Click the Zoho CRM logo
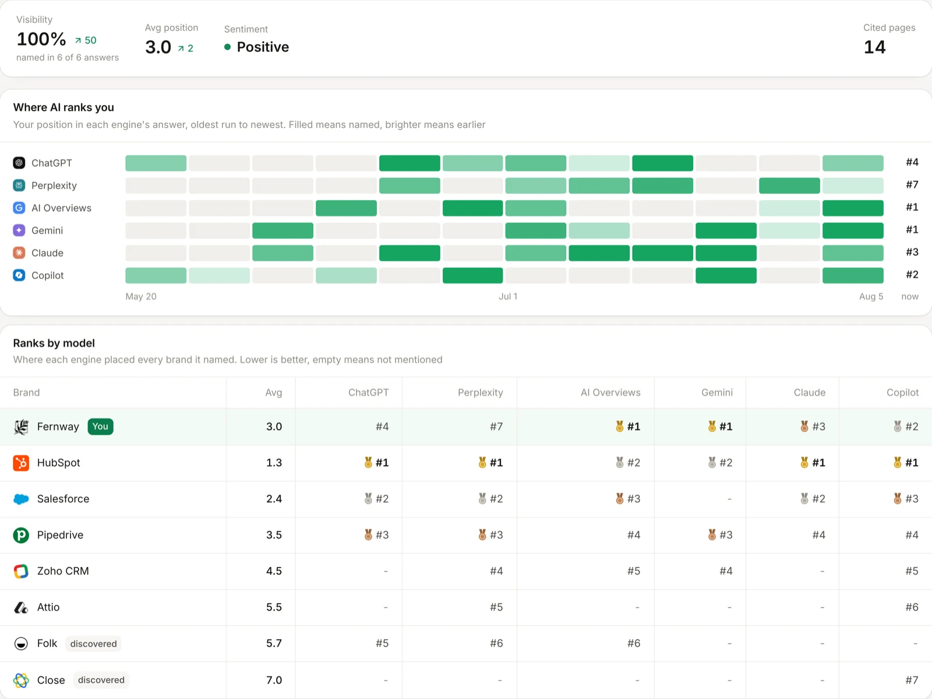932x699 pixels. point(21,571)
